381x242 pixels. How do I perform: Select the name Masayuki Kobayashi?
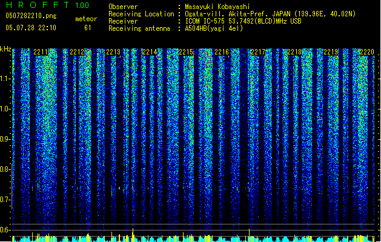[217, 7]
